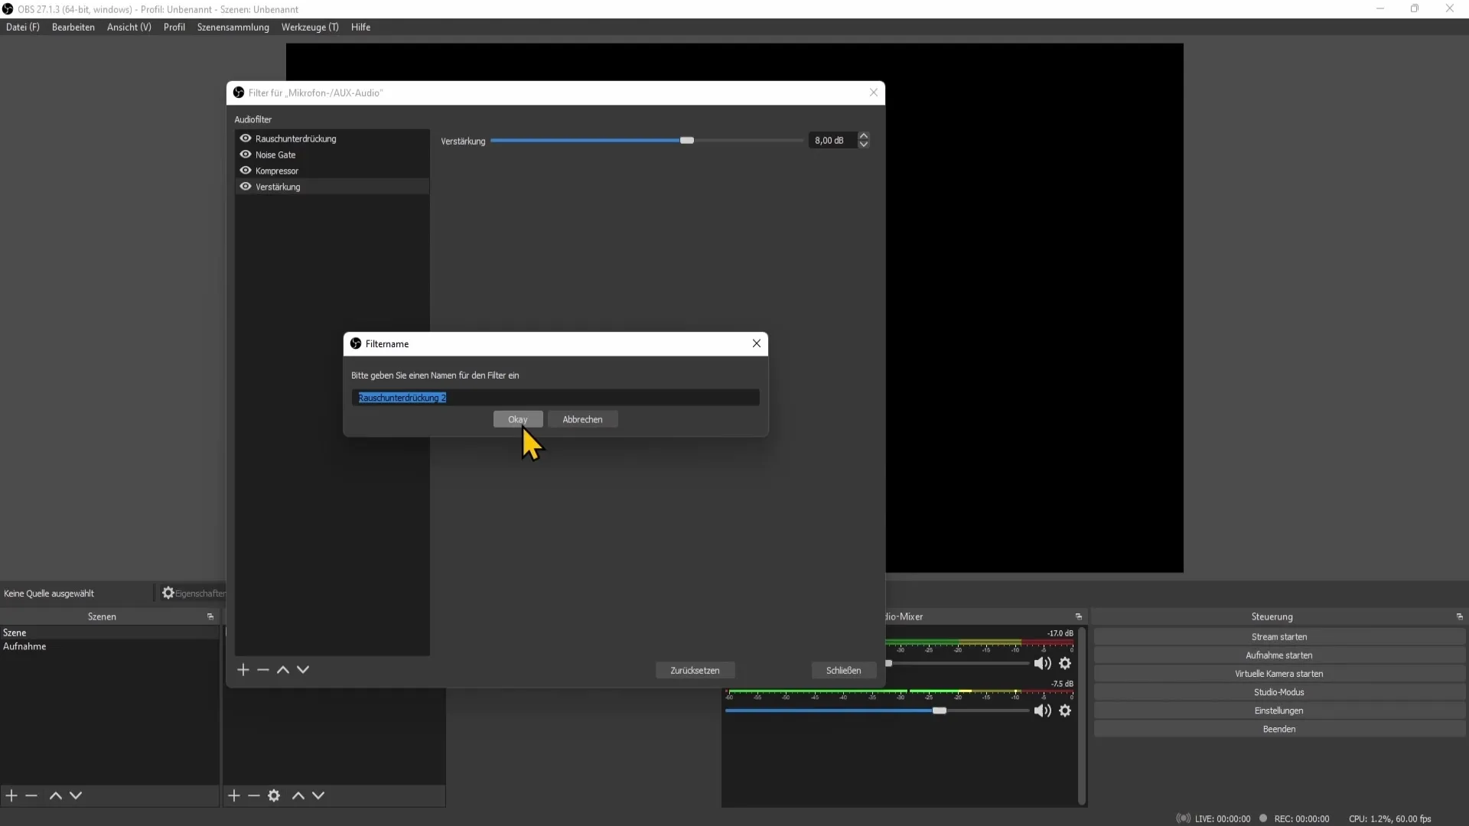Move source down in list
Screen dimensions: 1469x826
318,796
